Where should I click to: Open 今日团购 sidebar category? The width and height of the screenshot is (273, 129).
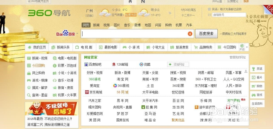tap(36, 65)
